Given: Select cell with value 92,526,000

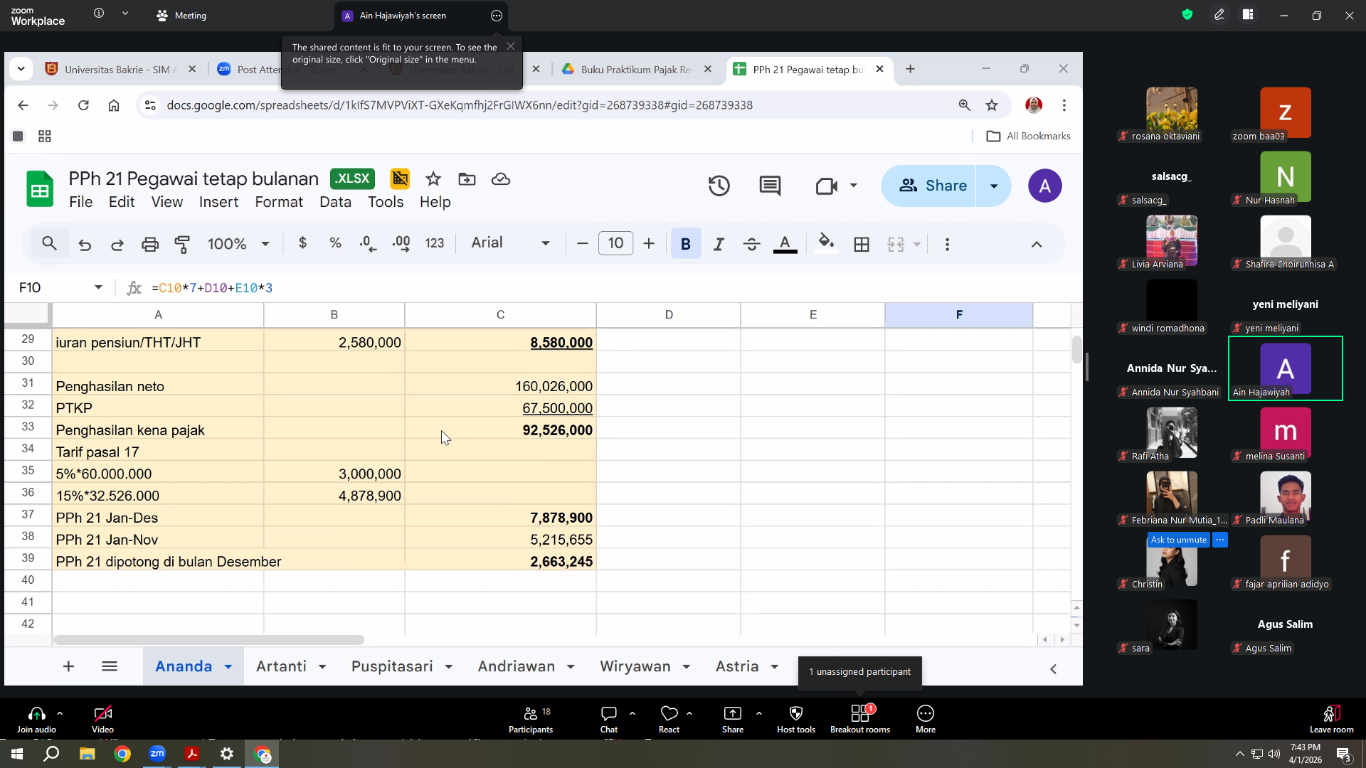Looking at the screenshot, I should coord(501,430).
